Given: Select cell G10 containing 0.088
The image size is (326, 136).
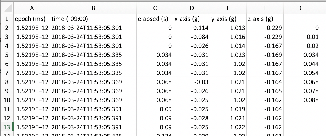Looking at the screenshot, I should (301, 100).
